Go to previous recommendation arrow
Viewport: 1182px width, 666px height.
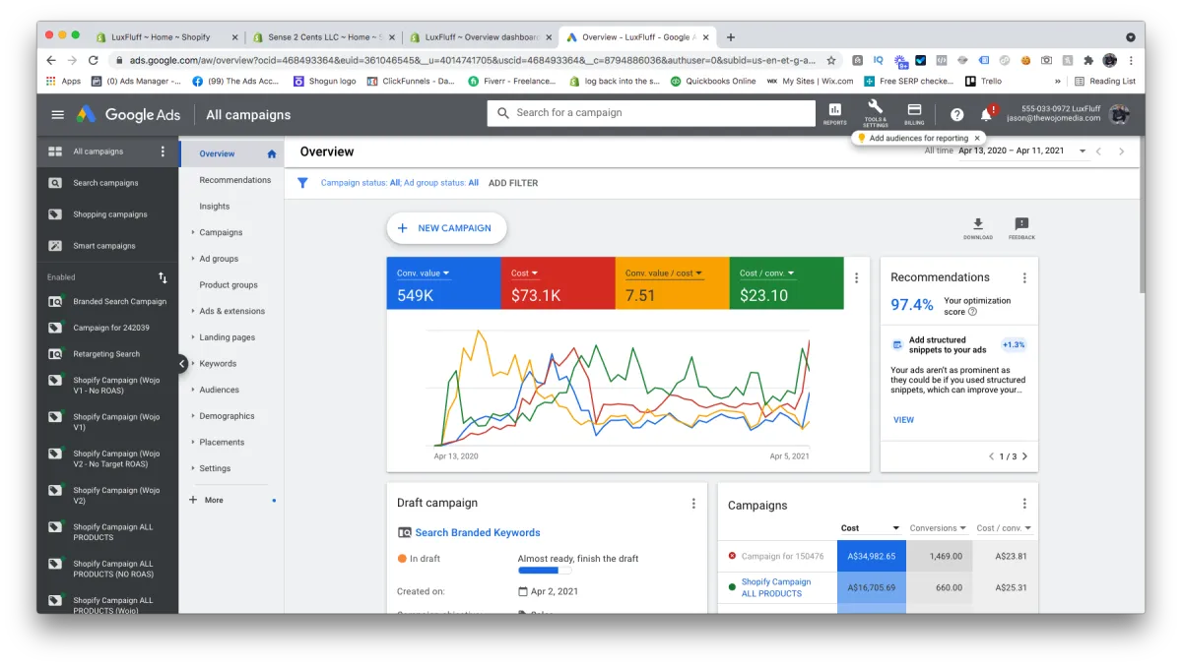[x=992, y=456]
